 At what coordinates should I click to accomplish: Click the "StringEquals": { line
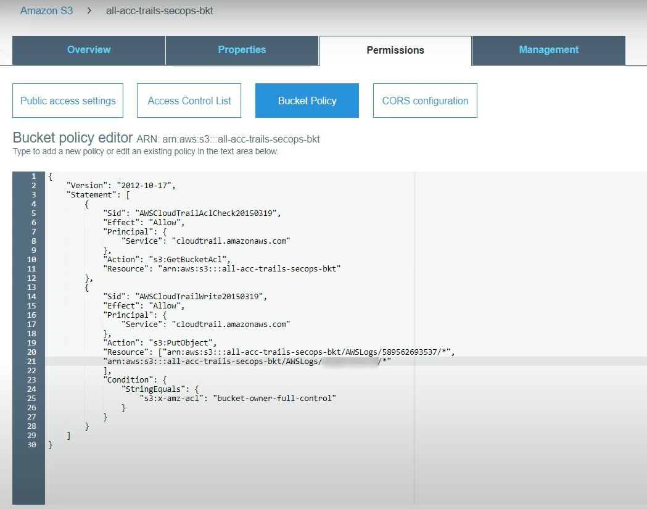[160, 389]
